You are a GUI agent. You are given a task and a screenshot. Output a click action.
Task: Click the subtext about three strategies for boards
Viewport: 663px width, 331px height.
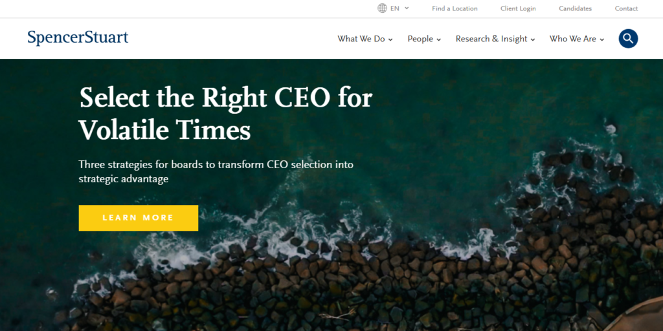(216, 171)
